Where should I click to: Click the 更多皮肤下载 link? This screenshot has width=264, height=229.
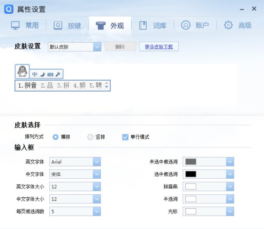coord(159,46)
